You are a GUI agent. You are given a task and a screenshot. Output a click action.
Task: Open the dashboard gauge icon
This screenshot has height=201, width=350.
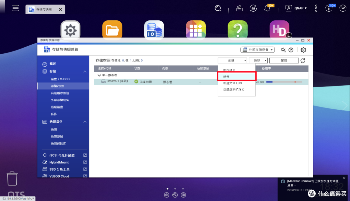click(x=343, y=8)
